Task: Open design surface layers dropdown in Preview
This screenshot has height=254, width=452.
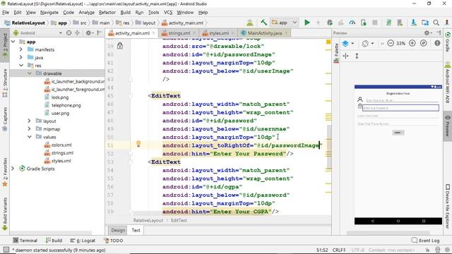Action: click(x=347, y=44)
